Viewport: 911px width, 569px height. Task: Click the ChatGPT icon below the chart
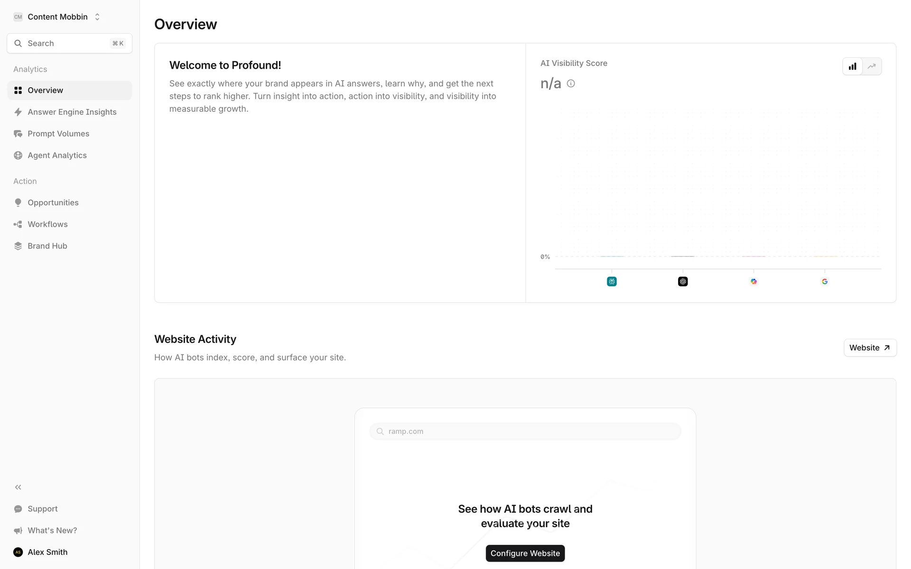coord(683,282)
